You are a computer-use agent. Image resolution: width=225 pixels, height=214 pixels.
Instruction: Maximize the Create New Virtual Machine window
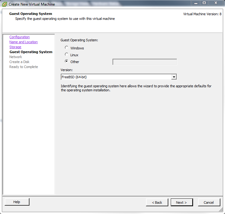click(x=204, y=3)
